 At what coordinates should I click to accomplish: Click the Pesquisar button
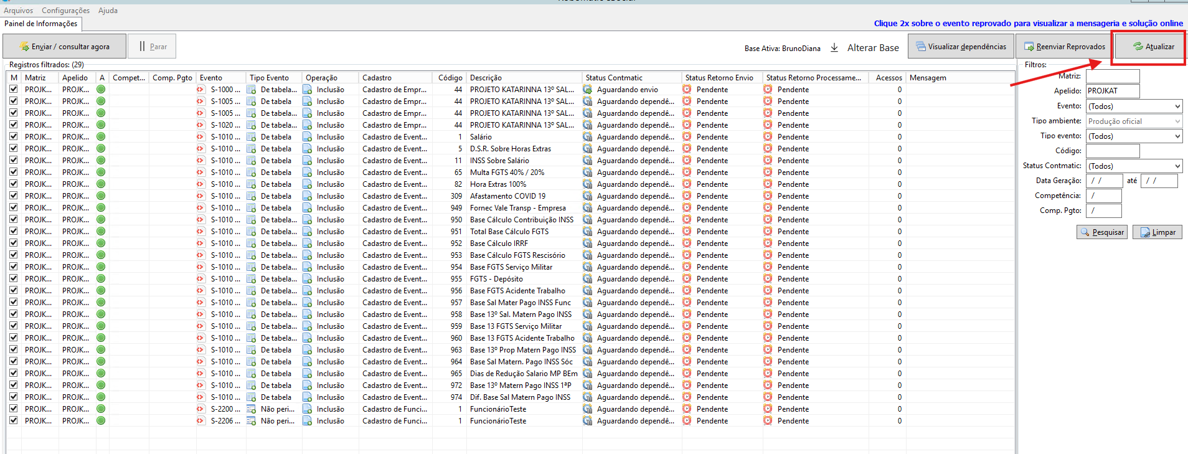click(1102, 232)
